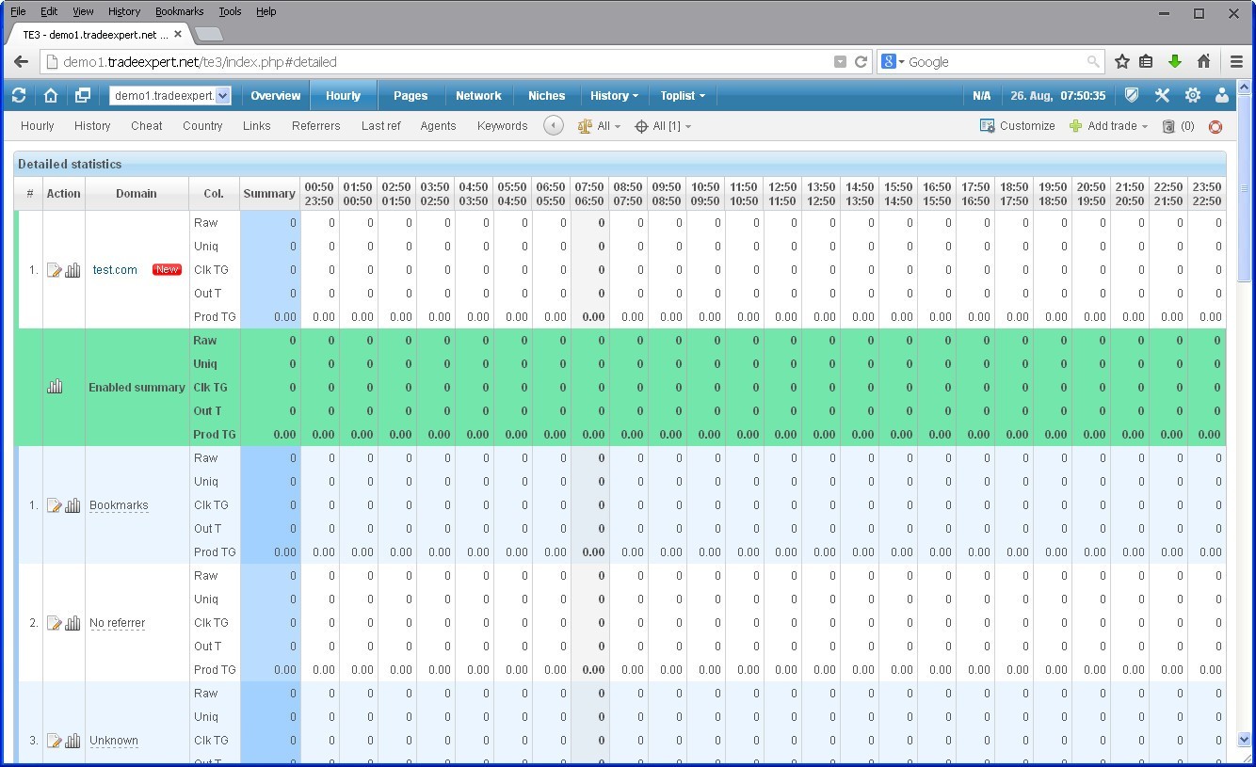Reload the page in the address bar
Screen dimensions: 1256x767
(861, 62)
